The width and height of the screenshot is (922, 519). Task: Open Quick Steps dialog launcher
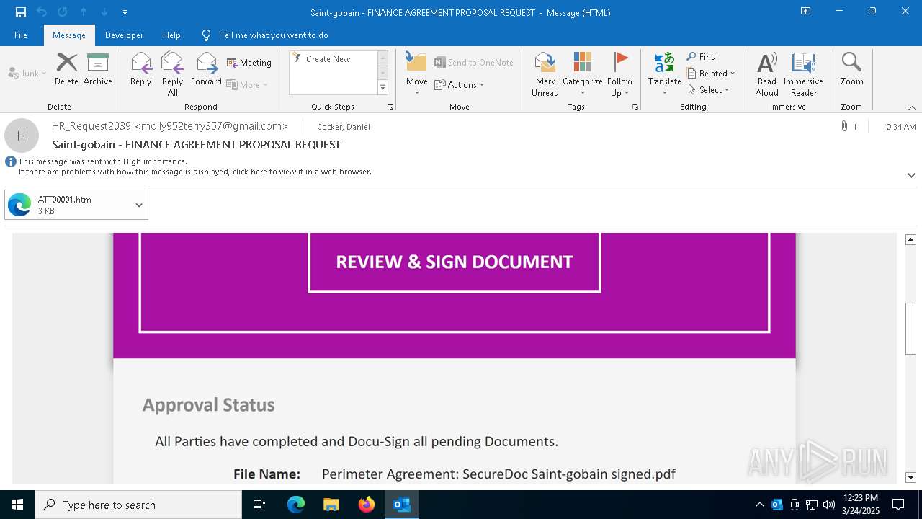[390, 107]
